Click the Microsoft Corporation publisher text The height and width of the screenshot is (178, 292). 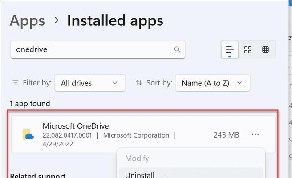pyautogui.click(x=136, y=135)
